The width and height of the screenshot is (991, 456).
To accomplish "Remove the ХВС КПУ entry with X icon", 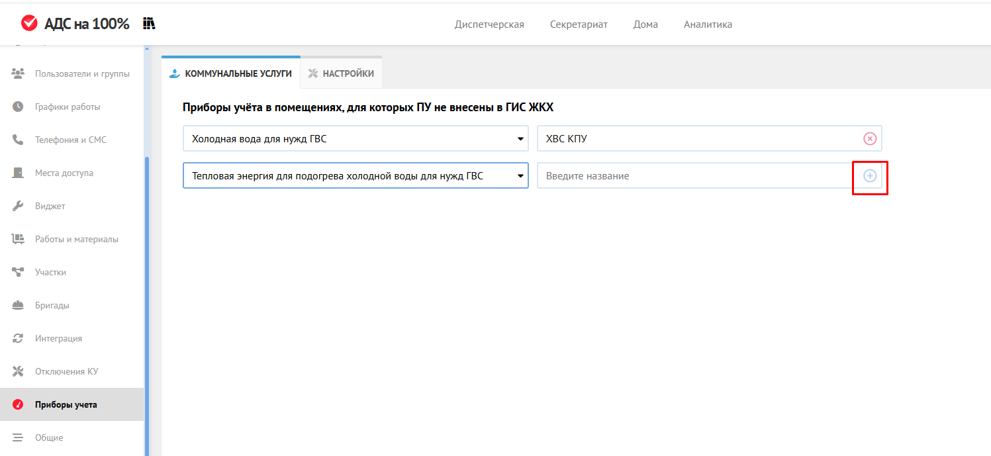I will point(870,139).
